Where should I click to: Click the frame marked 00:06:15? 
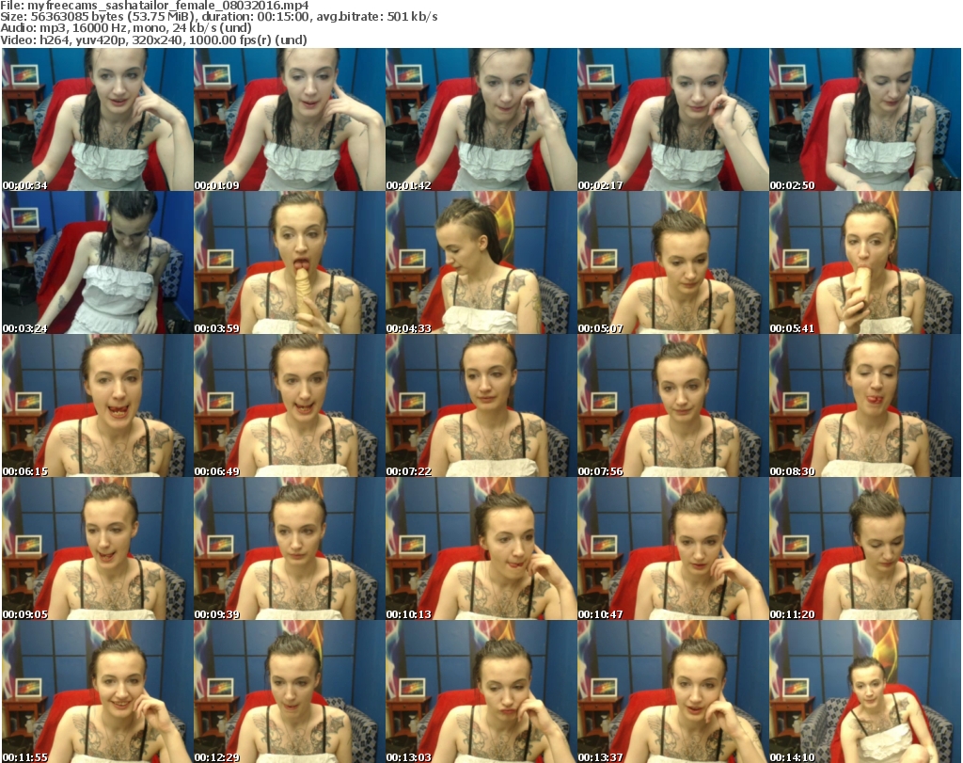click(x=97, y=406)
